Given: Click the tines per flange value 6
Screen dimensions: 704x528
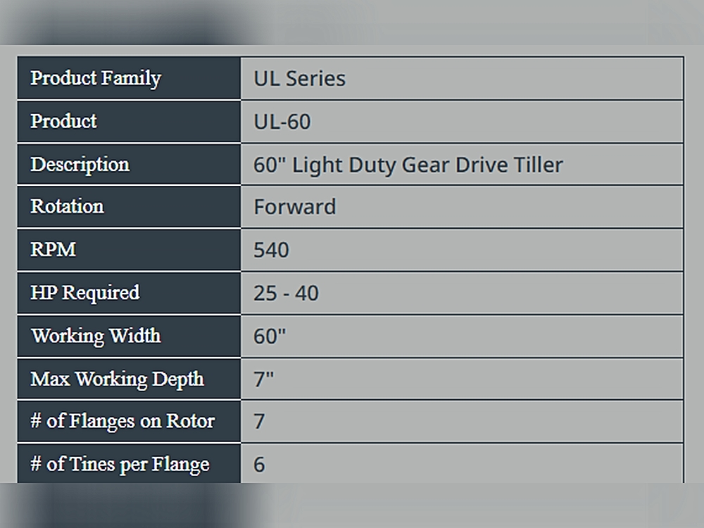Looking at the screenshot, I should pyautogui.click(x=259, y=465).
